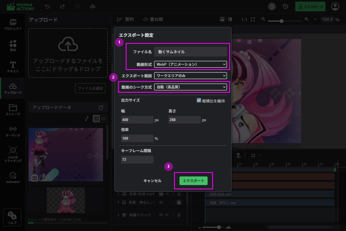Image resolution: width=346 pixels, height=231 pixels.
Task: Click the cloud save icon
Action: pos(93,6)
